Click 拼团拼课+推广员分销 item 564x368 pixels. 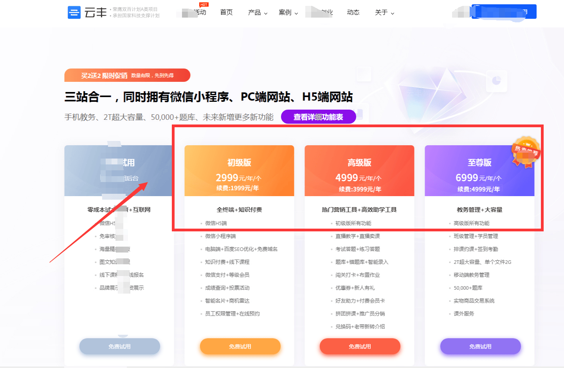360,314
